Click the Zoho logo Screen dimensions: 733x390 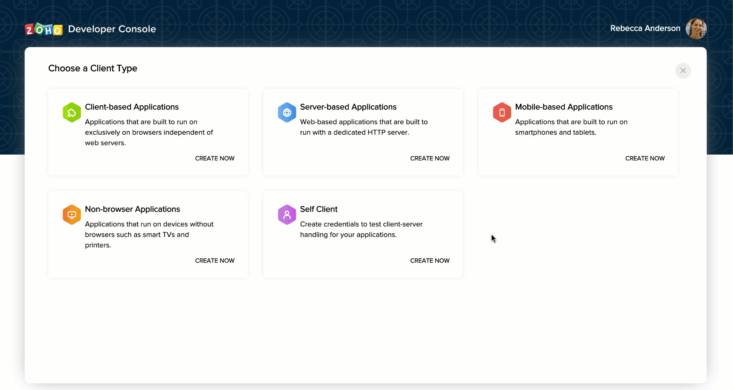(44, 29)
